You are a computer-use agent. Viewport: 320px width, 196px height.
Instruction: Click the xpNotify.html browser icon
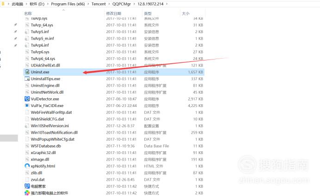27,166
